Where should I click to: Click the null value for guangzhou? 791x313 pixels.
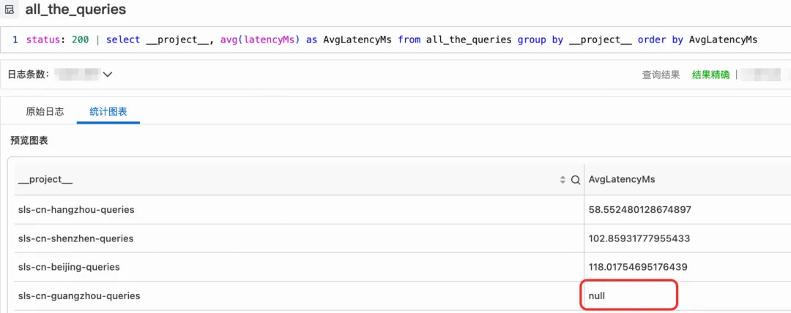(598, 296)
